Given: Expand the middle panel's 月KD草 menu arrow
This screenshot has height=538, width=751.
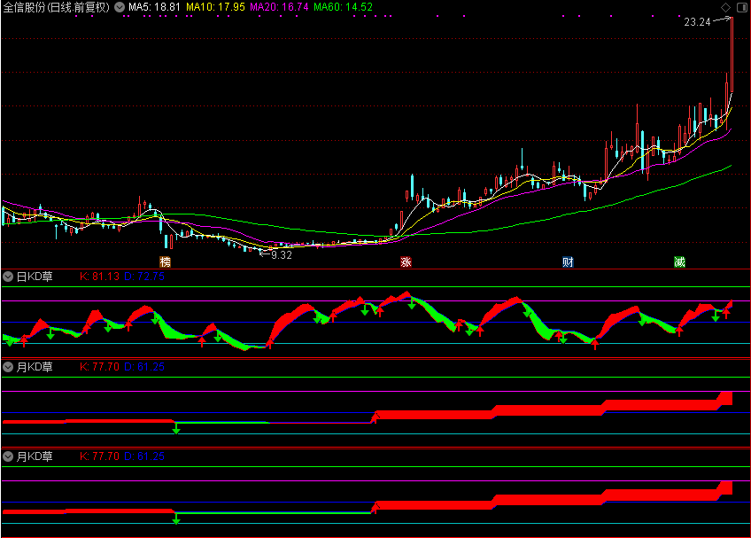Looking at the screenshot, I should point(8,367).
